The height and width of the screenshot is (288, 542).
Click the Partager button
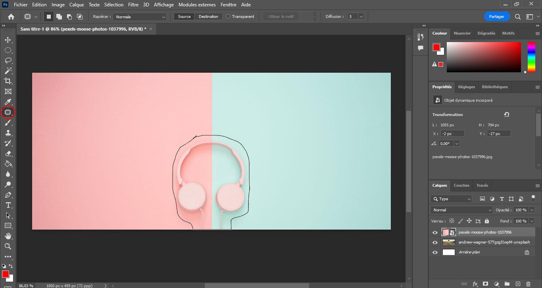[x=496, y=17]
